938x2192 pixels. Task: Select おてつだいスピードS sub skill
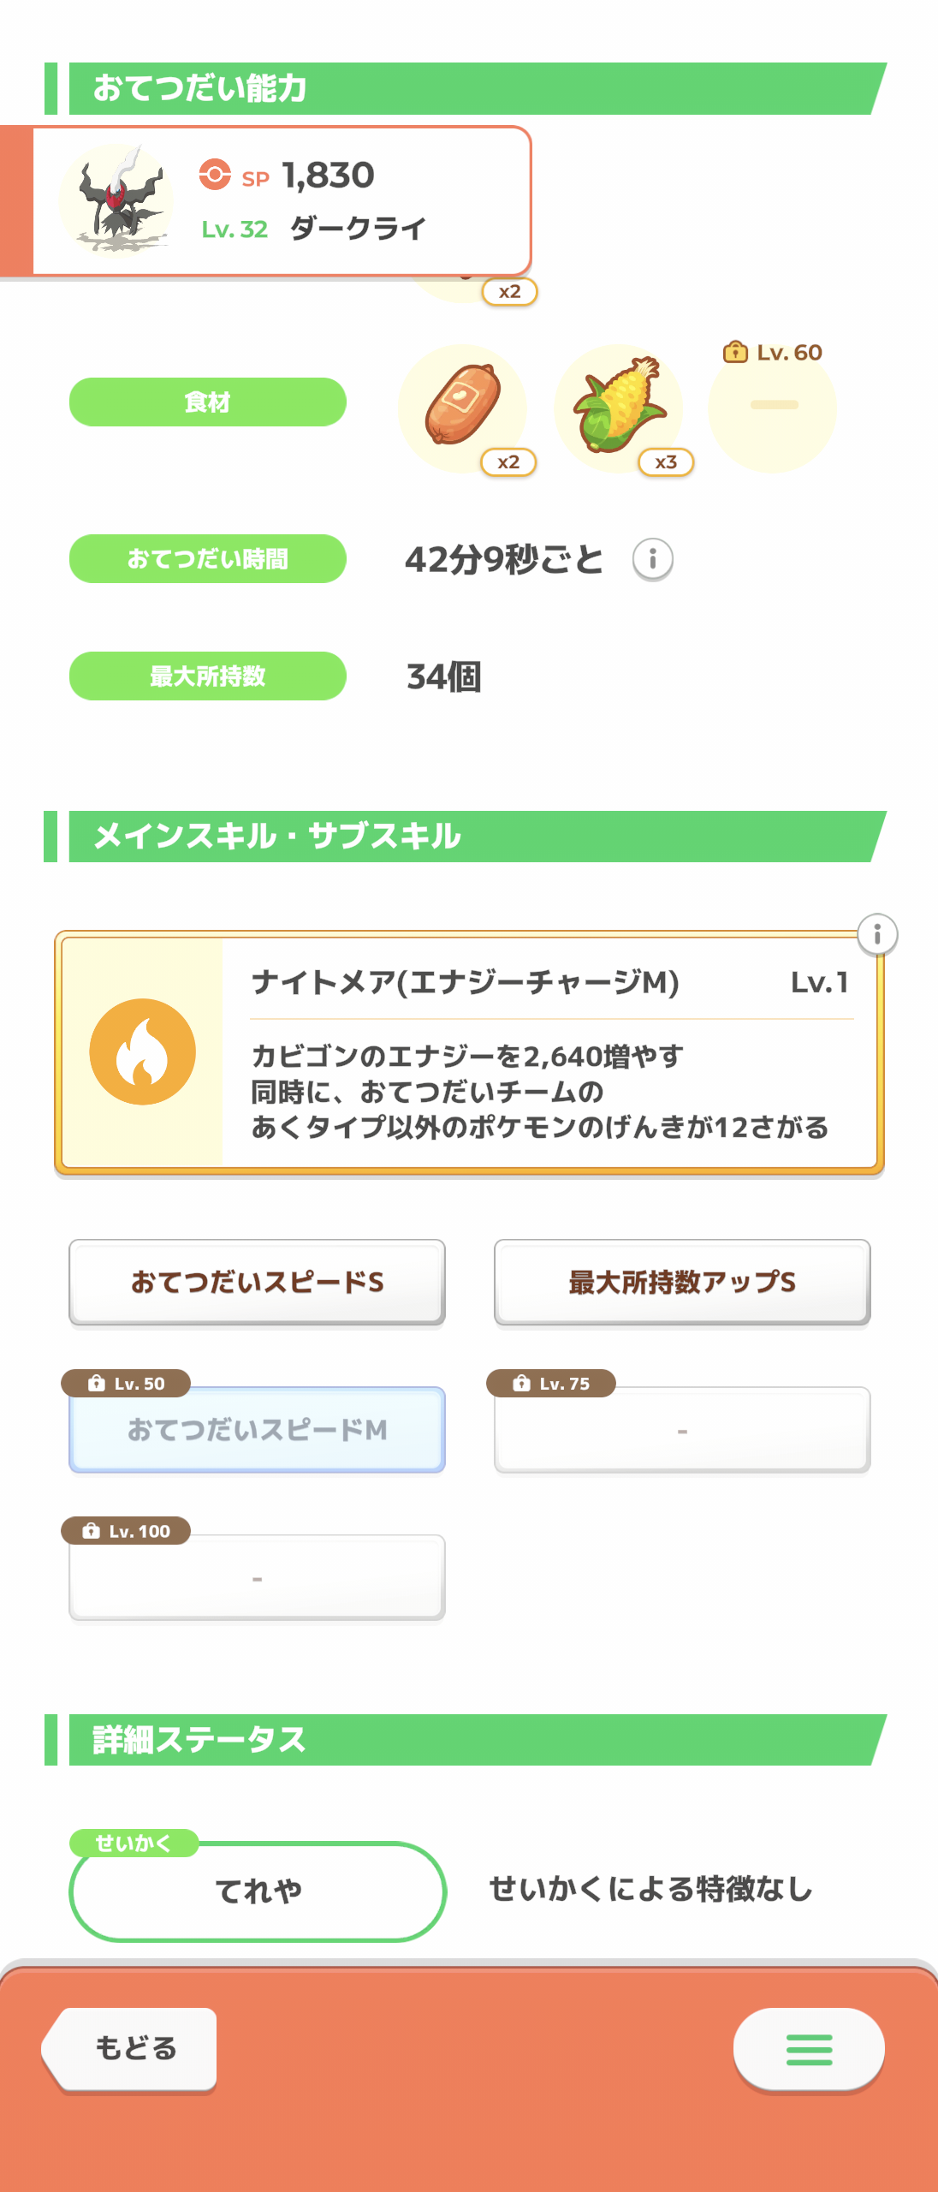pyautogui.click(x=257, y=1282)
